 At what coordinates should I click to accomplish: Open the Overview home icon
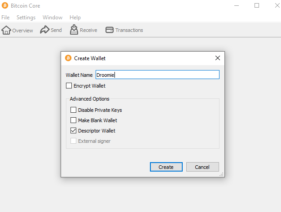point(6,30)
